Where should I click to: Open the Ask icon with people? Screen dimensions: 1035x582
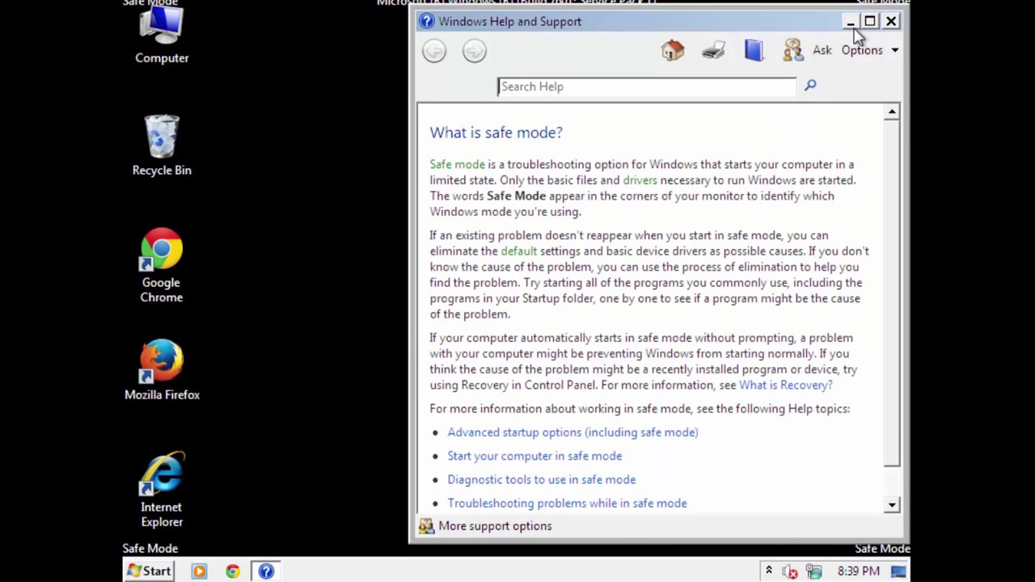(x=792, y=50)
